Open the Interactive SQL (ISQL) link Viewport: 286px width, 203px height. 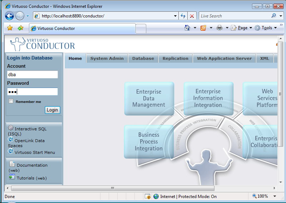click(x=30, y=129)
